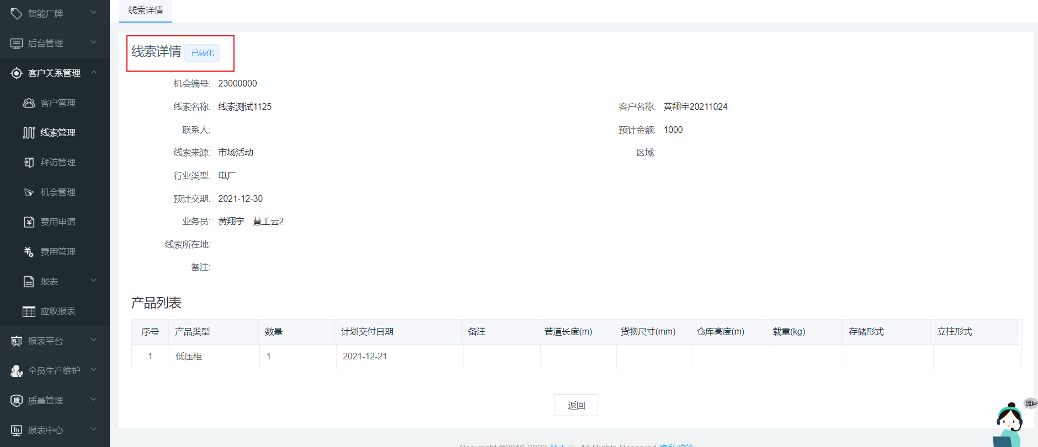Open 全员生产维护 menu item
The height and width of the screenshot is (447, 1038).
click(54, 371)
